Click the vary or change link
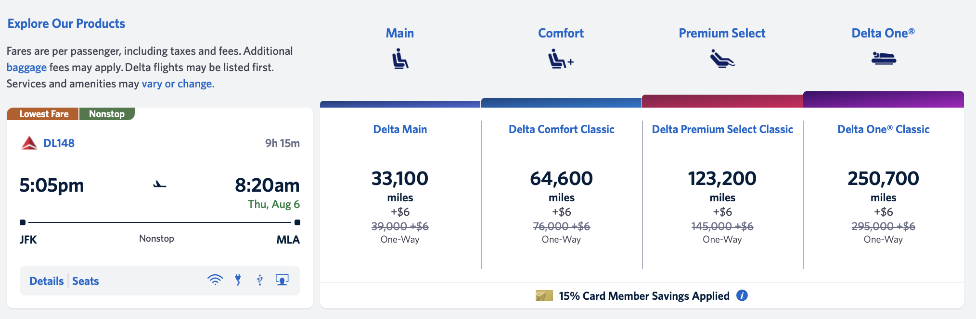The image size is (976, 319). click(x=177, y=83)
